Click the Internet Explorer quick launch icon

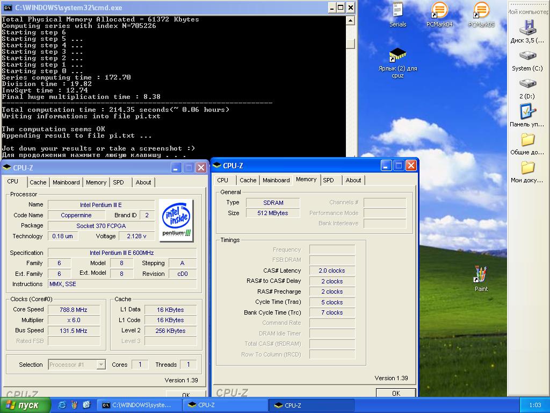point(62,405)
